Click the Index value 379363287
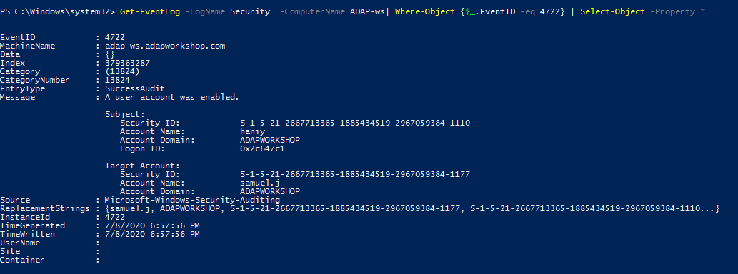738x274 pixels. click(128, 63)
